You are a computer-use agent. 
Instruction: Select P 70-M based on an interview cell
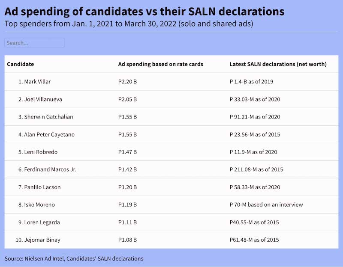[x=266, y=205]
